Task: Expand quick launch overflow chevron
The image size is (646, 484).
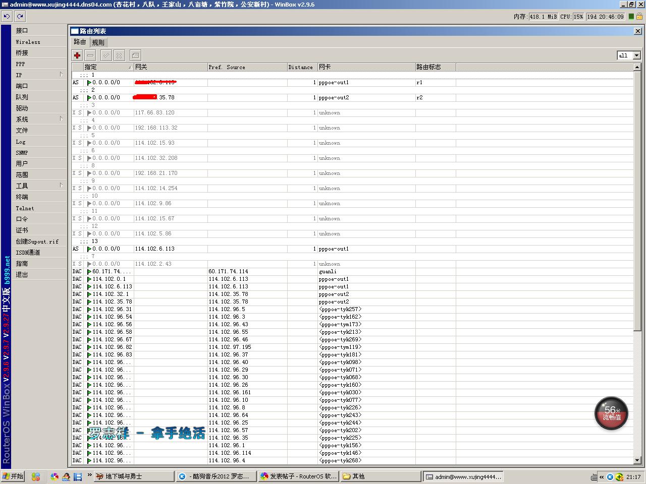Action: click(x=90, y=475)
